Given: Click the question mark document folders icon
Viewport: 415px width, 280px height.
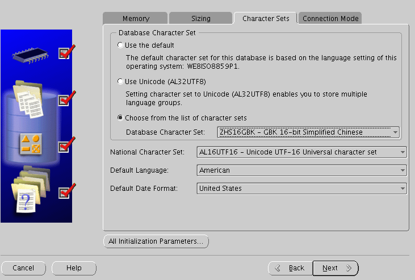Looking at the screenshot, I should (30, 189).
